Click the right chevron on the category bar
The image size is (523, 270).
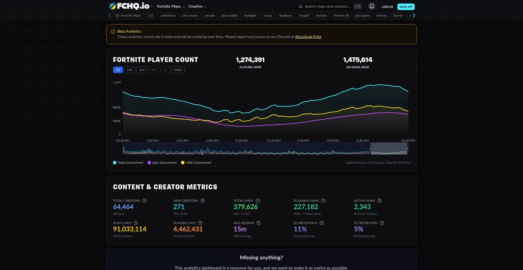pos(413,15)
